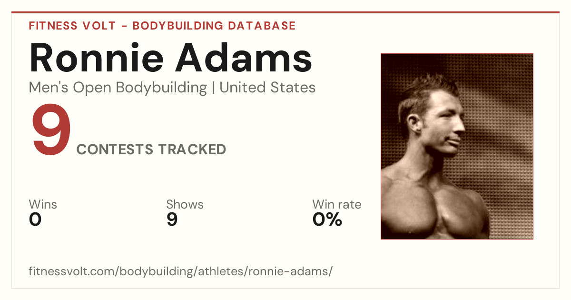This screenshot has width=571, height=300.
Task: Click the Shows stat label
Action: coord(185,204)
